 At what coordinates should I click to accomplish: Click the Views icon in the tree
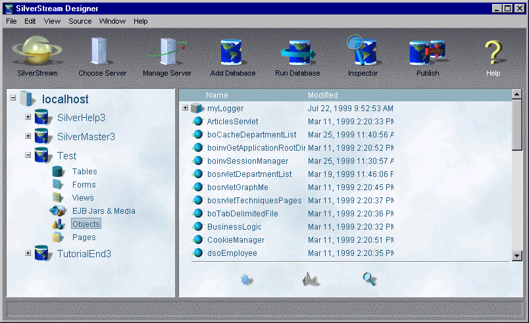[58, 197]
